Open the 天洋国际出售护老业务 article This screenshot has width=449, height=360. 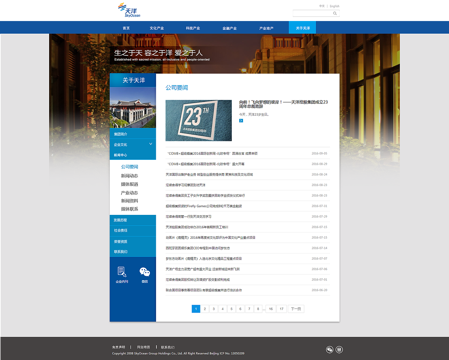tap(209, 175)
